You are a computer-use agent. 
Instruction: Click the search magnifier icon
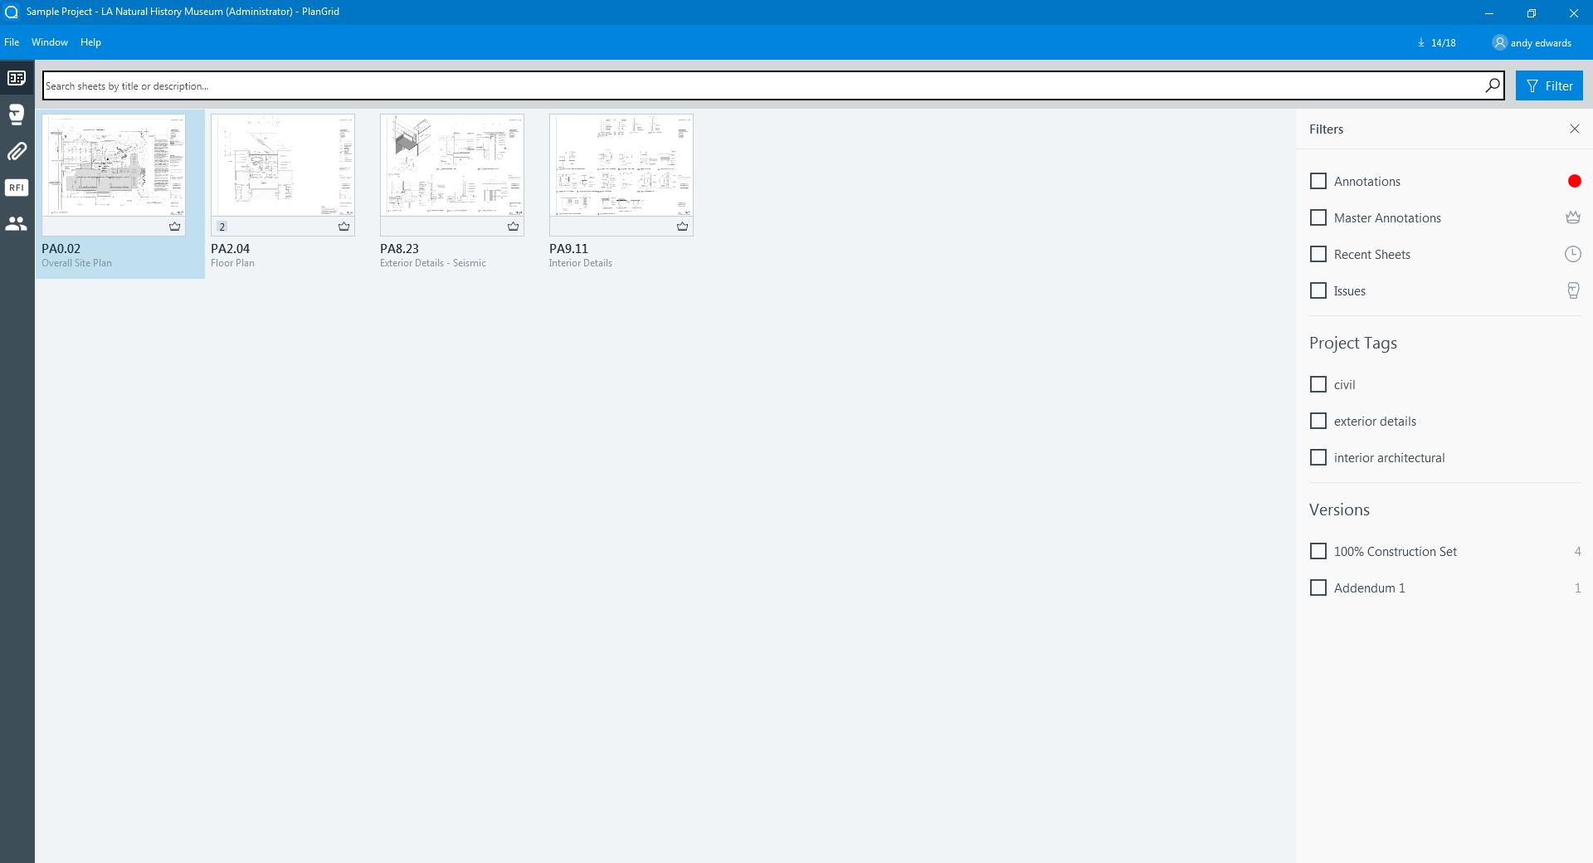(x=1492, y=85)
